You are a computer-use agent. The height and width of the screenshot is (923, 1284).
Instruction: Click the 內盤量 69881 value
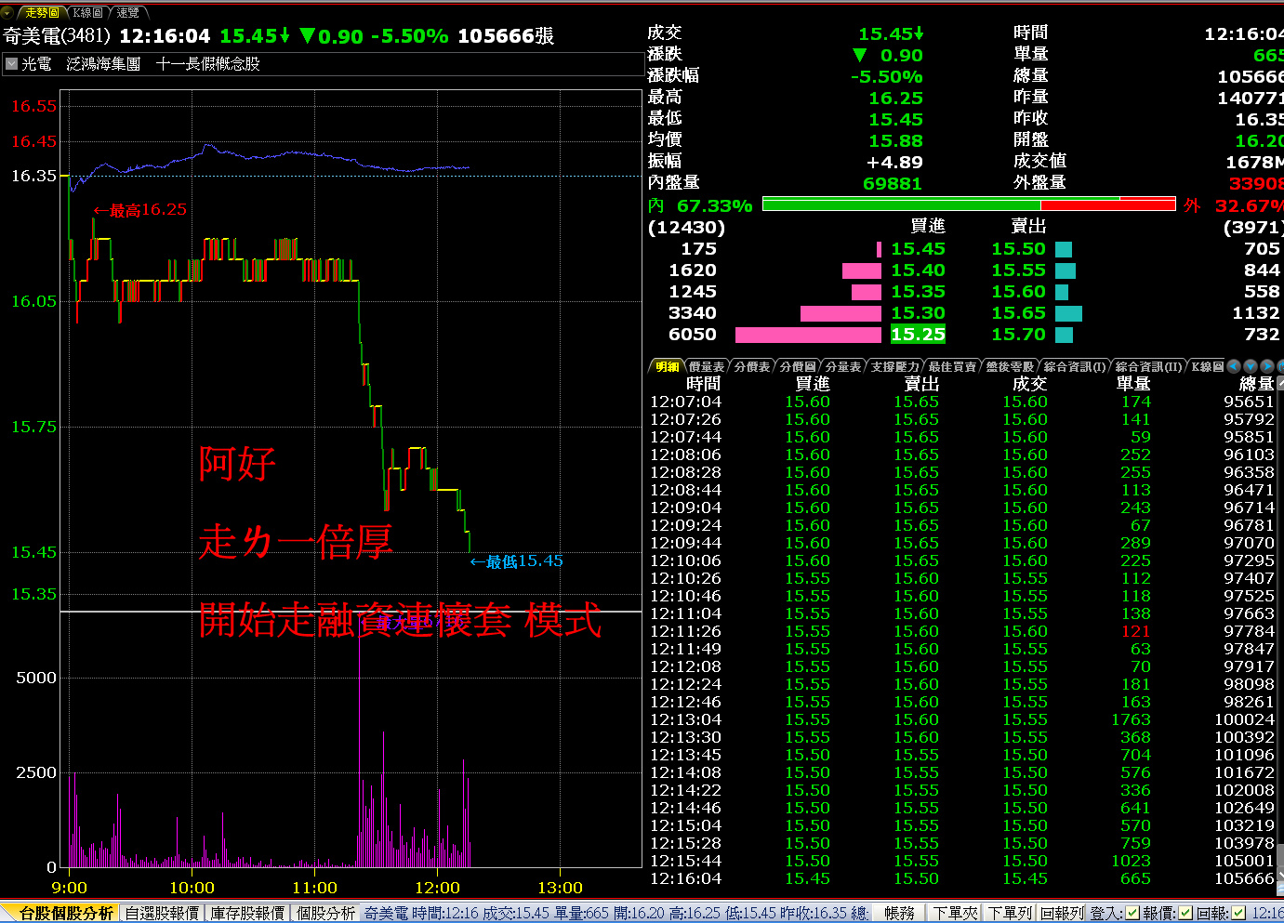[893, 183]
